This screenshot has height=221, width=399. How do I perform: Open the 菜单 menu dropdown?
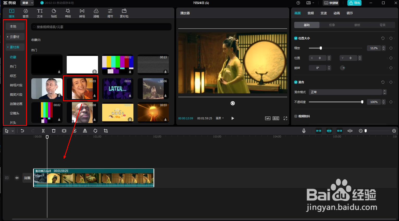pyautogui.click(x=27, y=3)
